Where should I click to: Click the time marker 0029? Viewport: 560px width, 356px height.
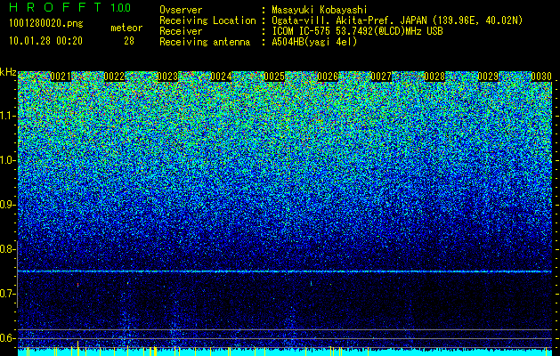(488, 77)
